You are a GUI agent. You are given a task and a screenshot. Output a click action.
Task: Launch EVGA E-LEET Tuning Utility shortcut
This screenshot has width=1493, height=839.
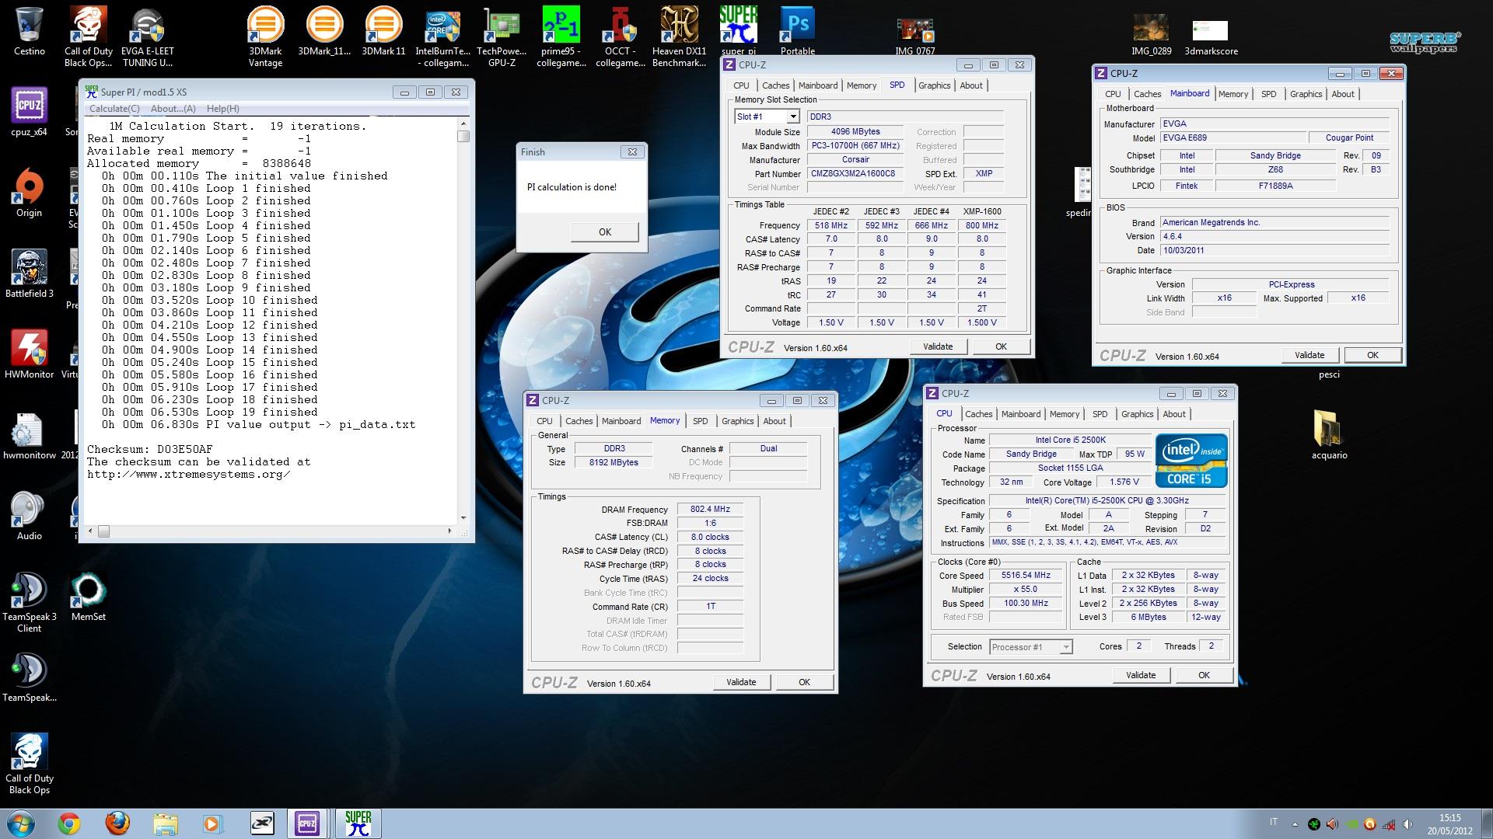point(148,37)
